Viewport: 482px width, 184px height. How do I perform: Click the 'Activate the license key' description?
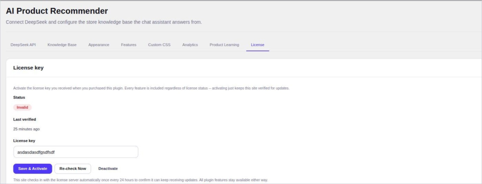pyautogui.click(x=151, y=88)
